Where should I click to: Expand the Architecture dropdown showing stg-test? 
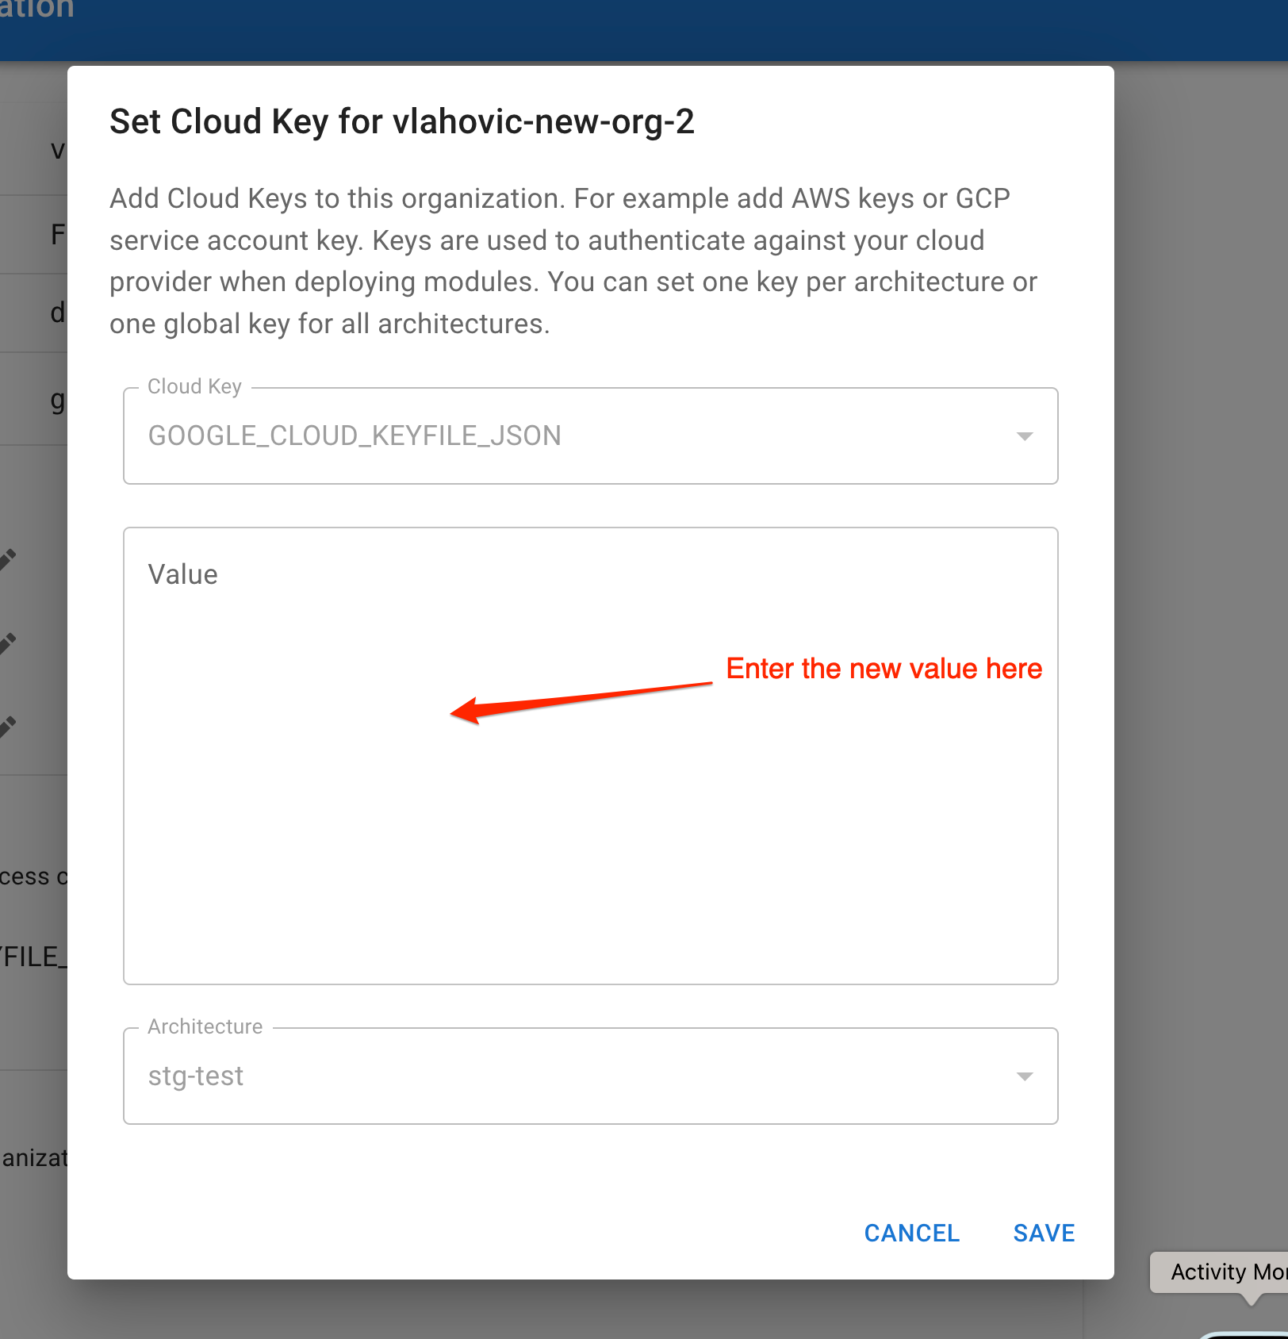[590, 1076]
